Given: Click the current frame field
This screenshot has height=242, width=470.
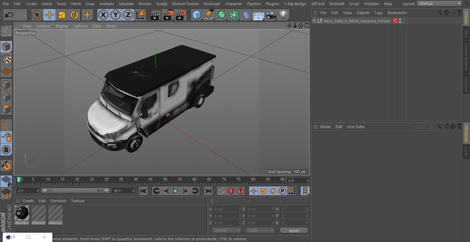Looking at the screenshot, I should pos(298,181).
